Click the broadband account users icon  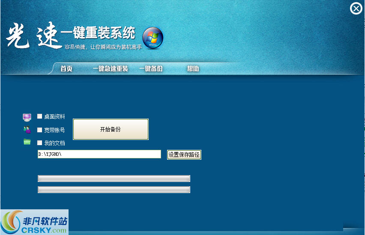click(27, 130)
